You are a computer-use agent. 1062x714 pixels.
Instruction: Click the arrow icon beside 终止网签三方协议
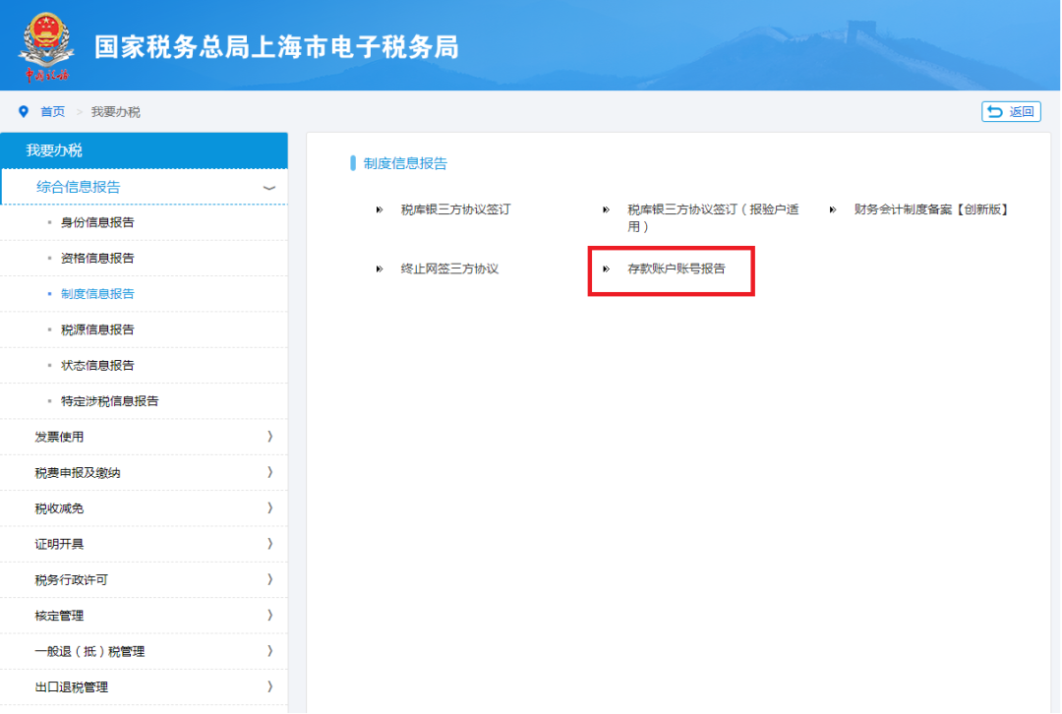point(380,268)
